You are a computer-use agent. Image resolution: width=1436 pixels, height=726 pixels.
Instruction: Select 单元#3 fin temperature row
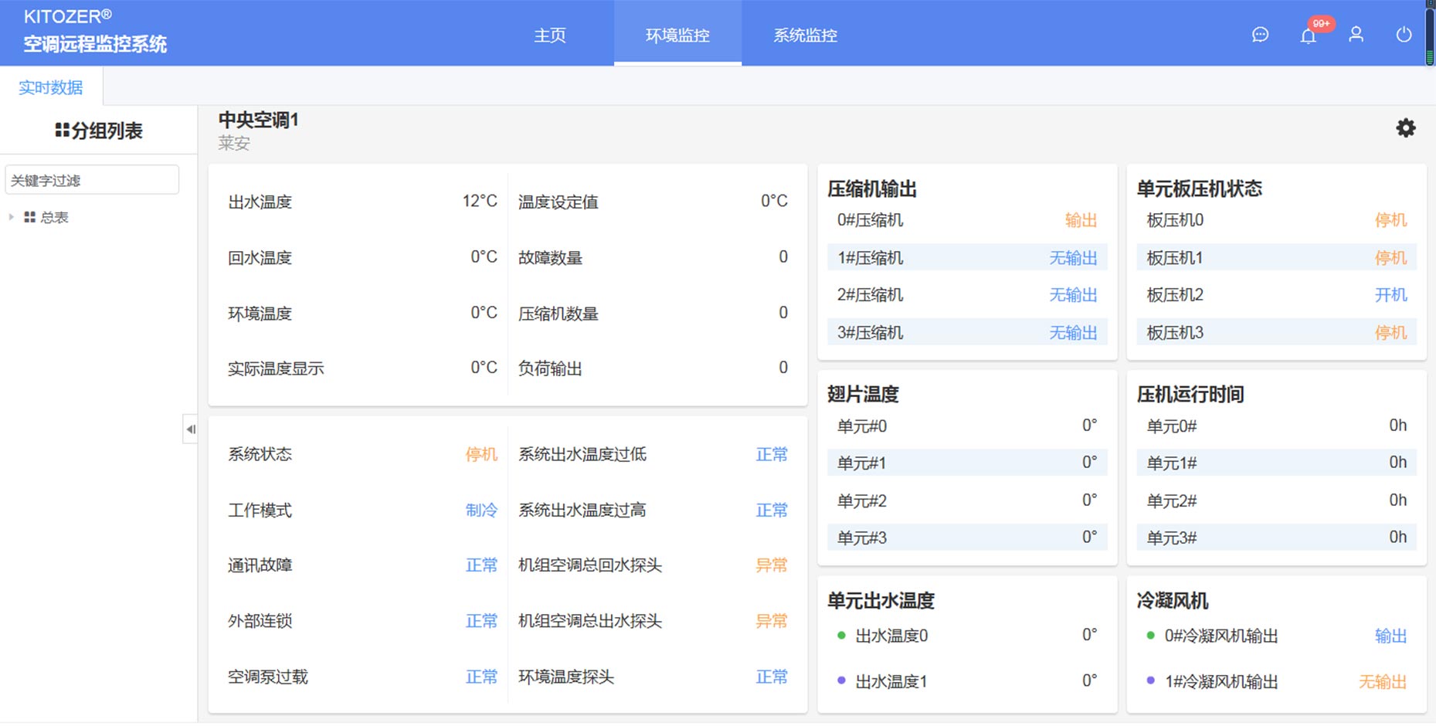pyautogui.click(x=967, y=538)
